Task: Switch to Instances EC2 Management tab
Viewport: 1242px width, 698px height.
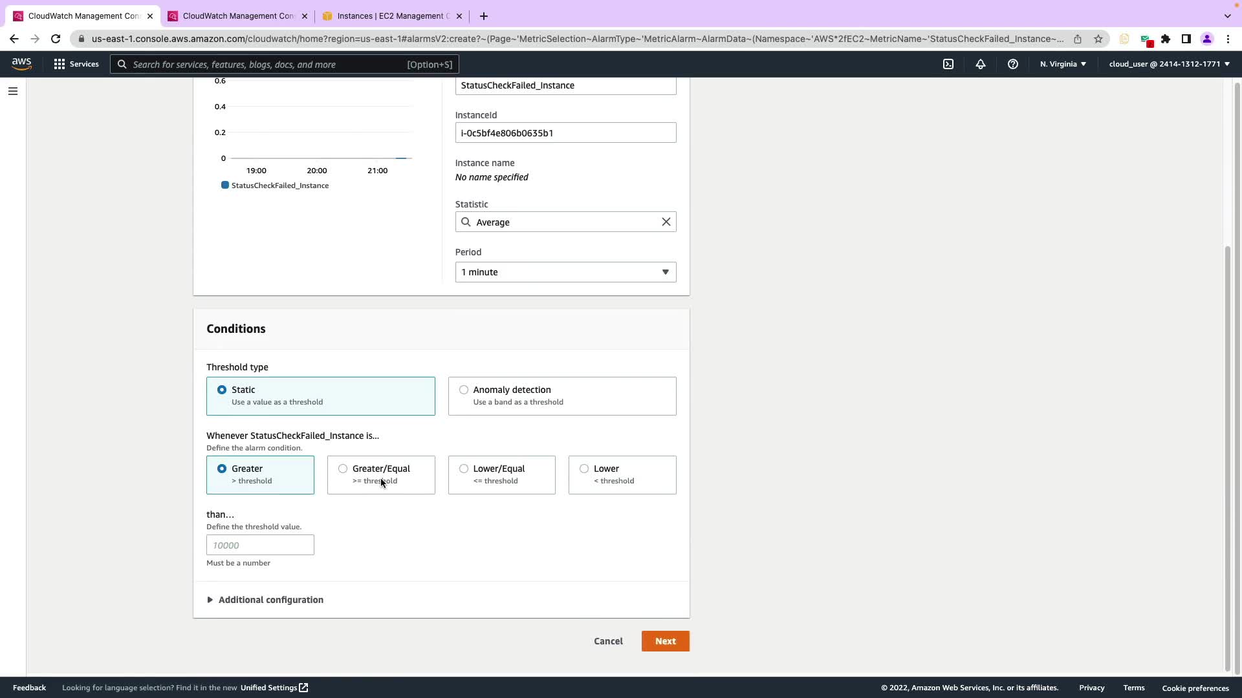Action: point(392,16)
